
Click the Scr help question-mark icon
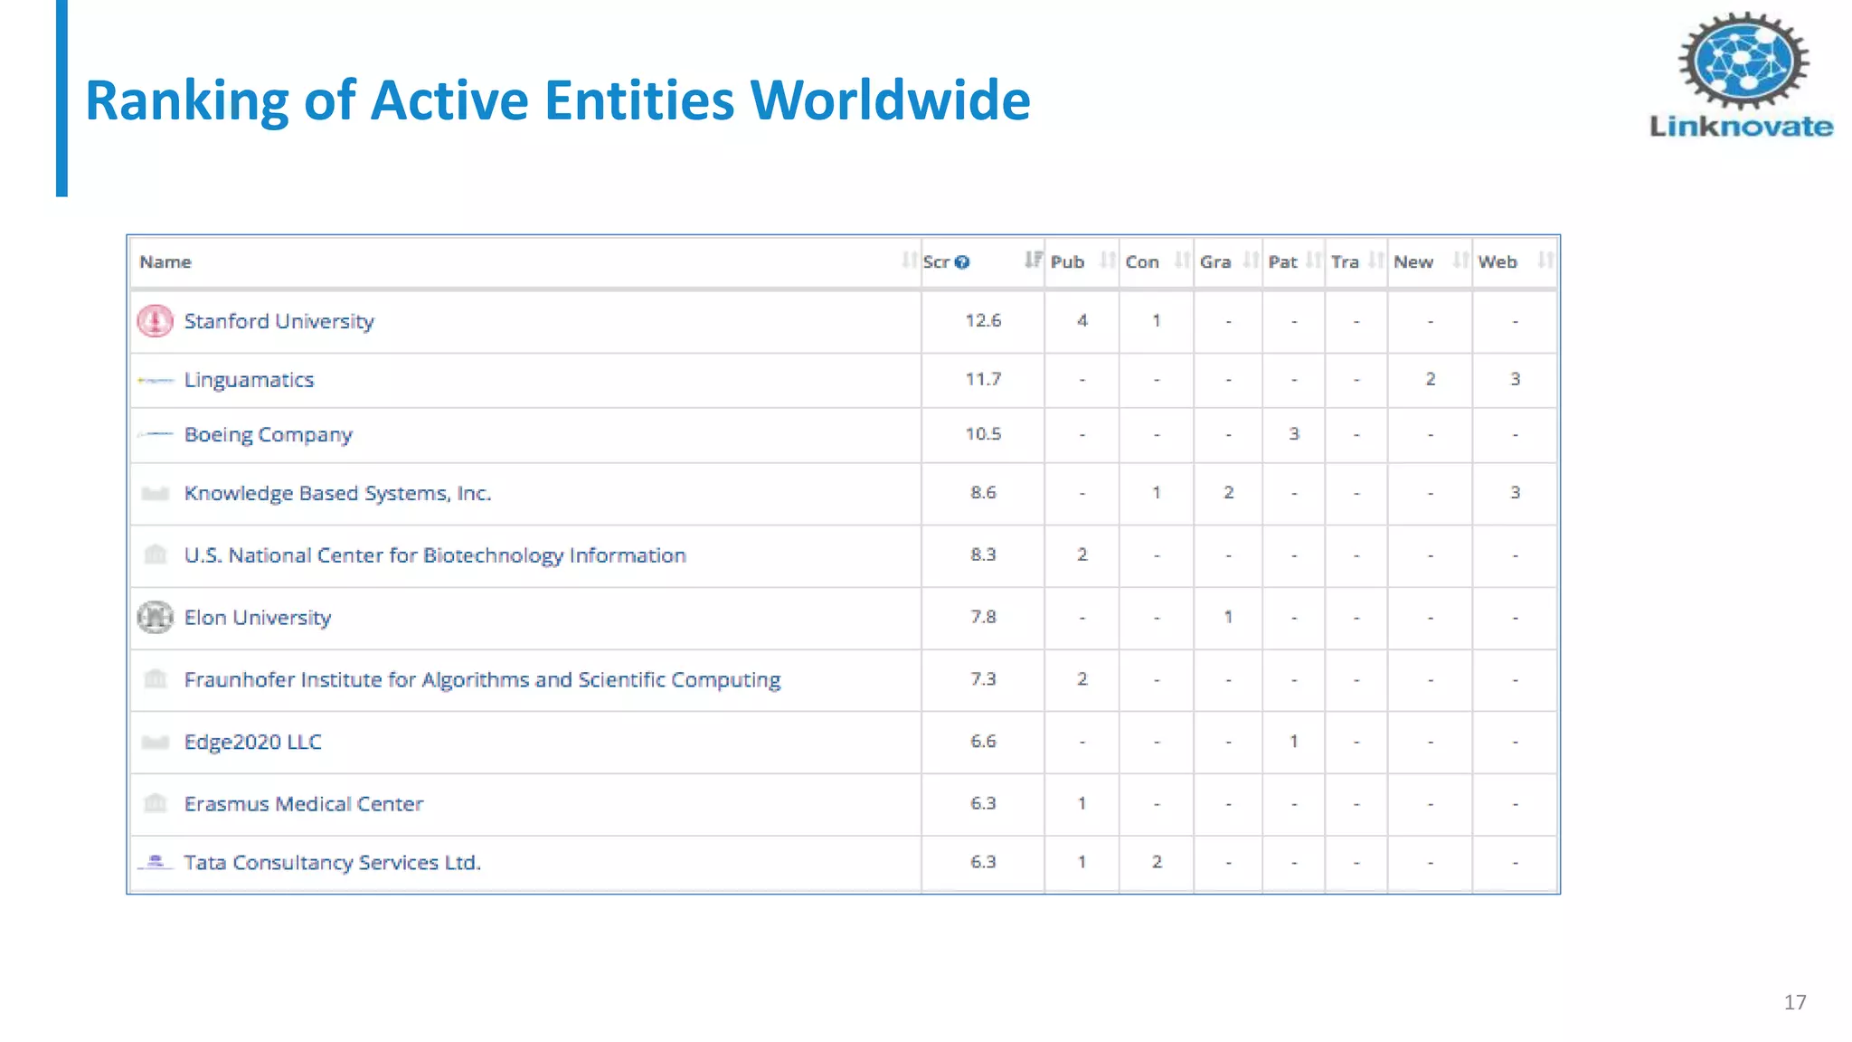962,262
